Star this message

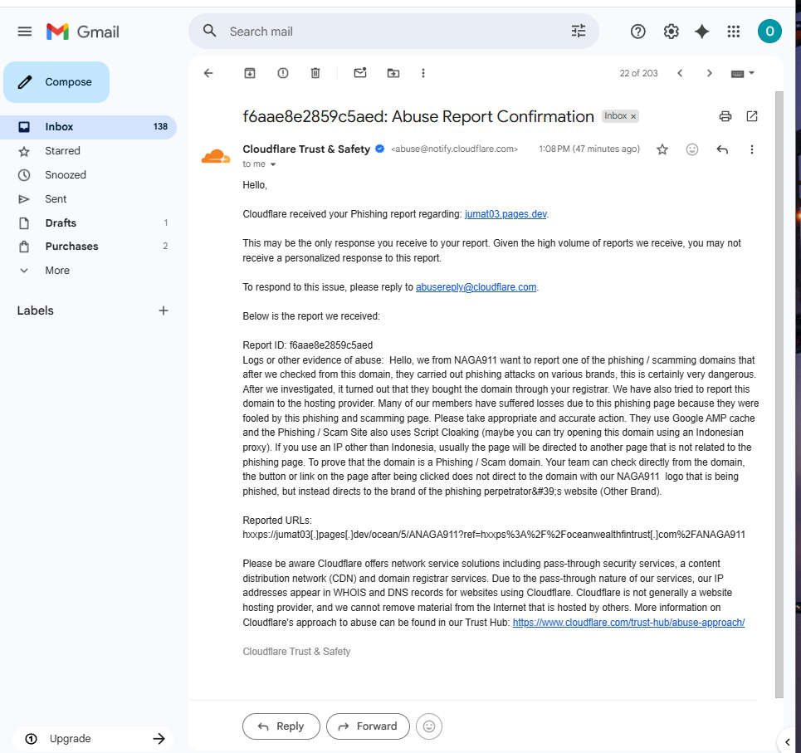pos(662,149)
